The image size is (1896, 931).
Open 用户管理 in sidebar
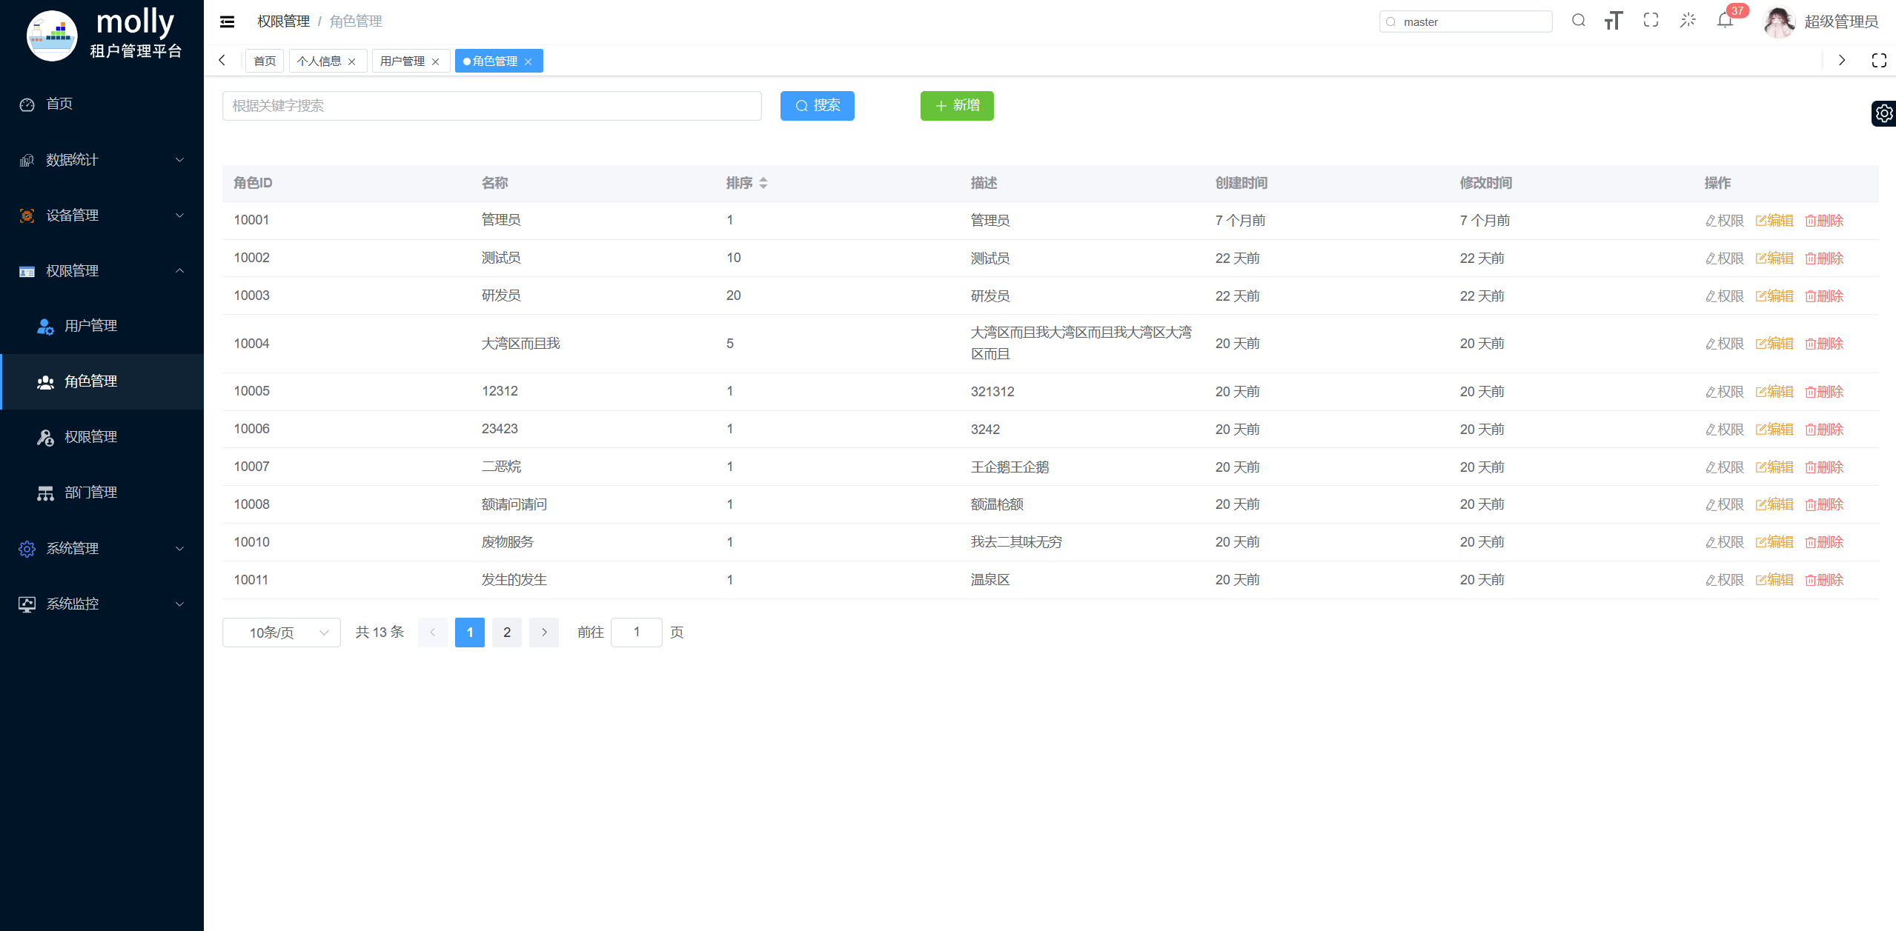click(90, 326)
